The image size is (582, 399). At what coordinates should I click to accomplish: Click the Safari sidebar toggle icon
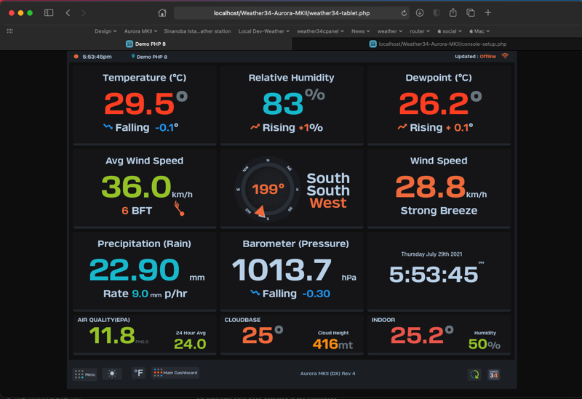tap(49, 13)
